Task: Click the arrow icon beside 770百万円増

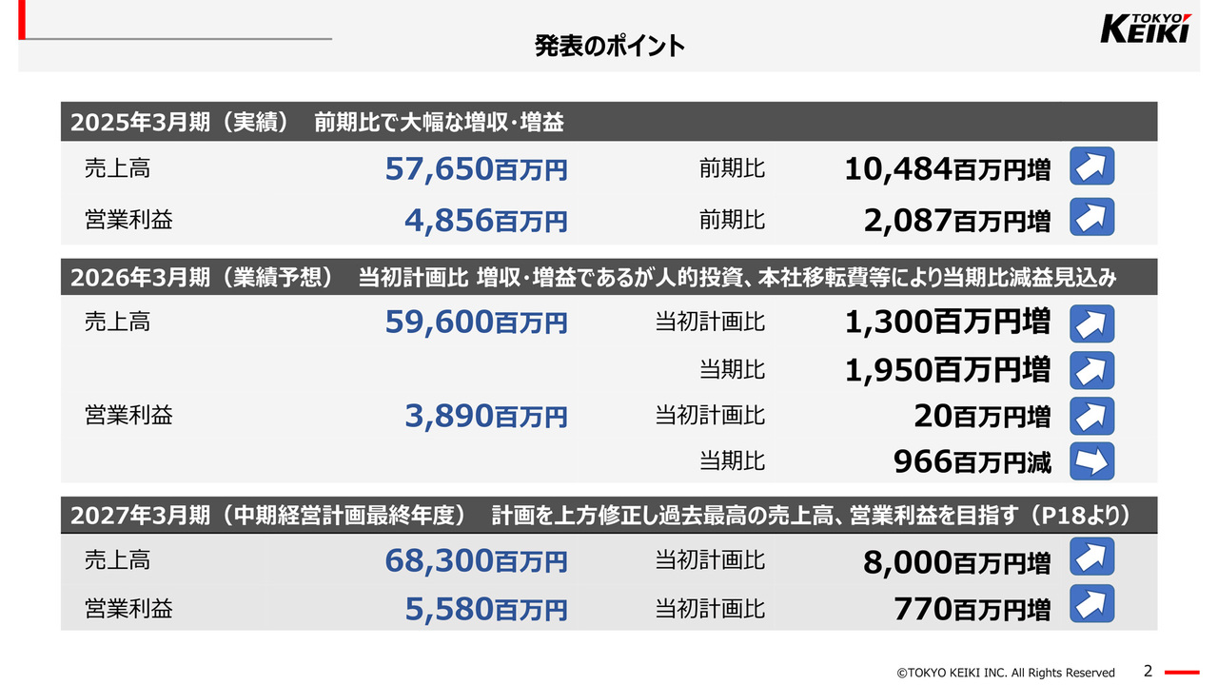Action: [x=1091, y=604]
